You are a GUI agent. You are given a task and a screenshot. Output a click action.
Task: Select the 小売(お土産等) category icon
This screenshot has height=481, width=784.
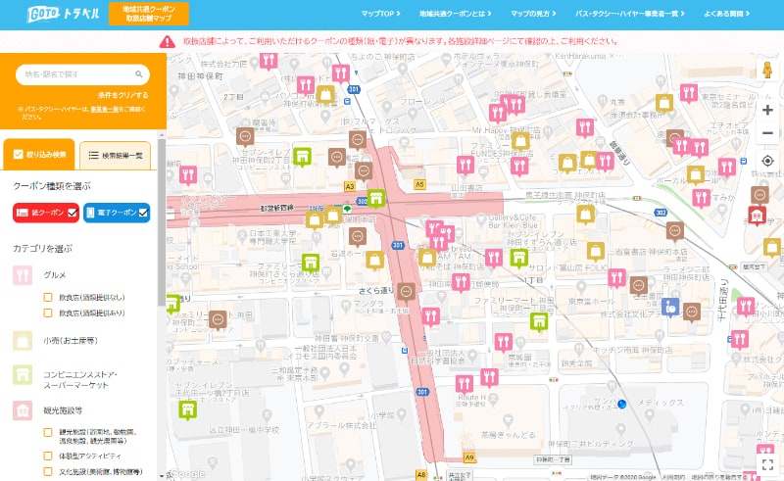click(x=23, y=341)
